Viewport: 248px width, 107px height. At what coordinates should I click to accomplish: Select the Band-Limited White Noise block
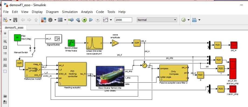[x=71, y=43]
